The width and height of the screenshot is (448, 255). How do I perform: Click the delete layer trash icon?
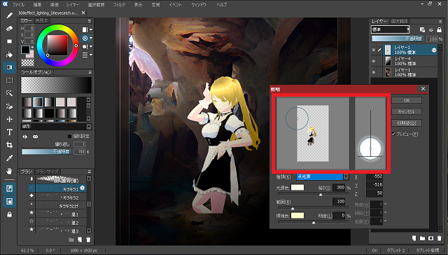click(439, 238)
